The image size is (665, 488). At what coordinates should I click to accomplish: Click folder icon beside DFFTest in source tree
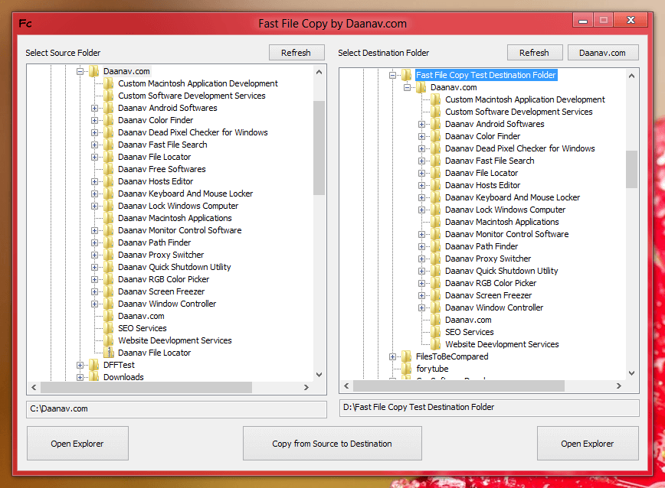tap(94, 365)
